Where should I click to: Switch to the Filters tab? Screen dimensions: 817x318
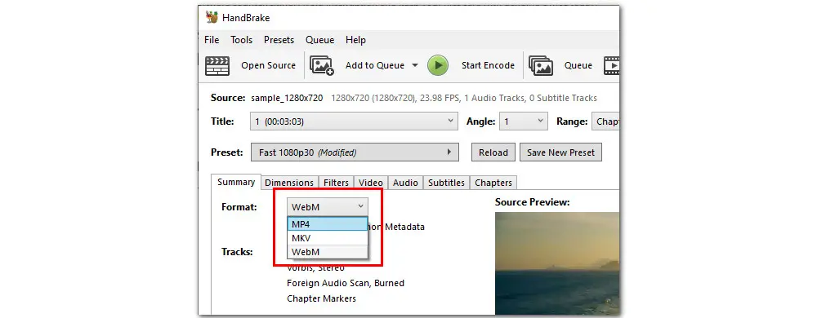click(336, 183)
